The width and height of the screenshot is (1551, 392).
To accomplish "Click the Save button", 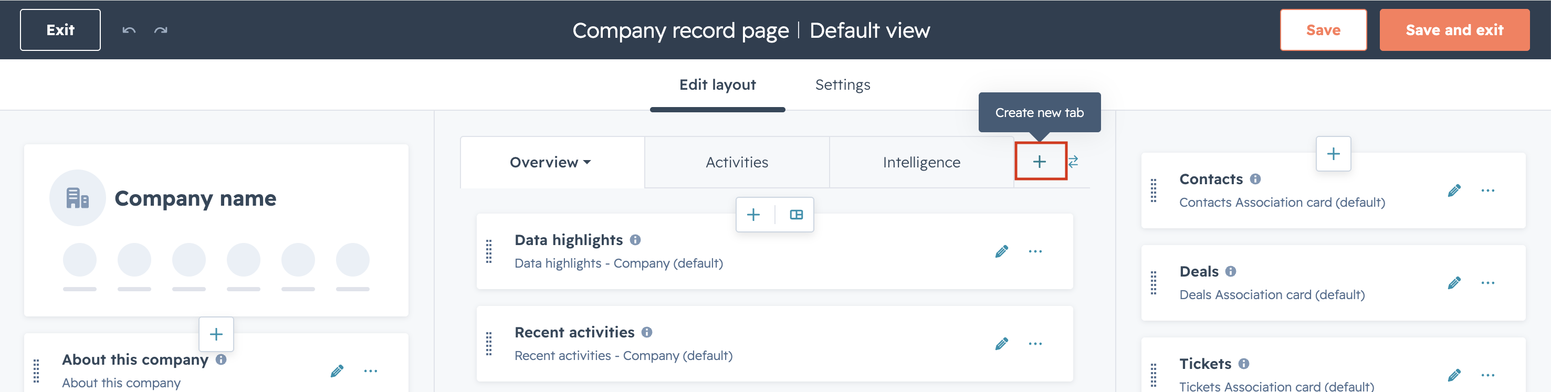I will coord(1323,30).
